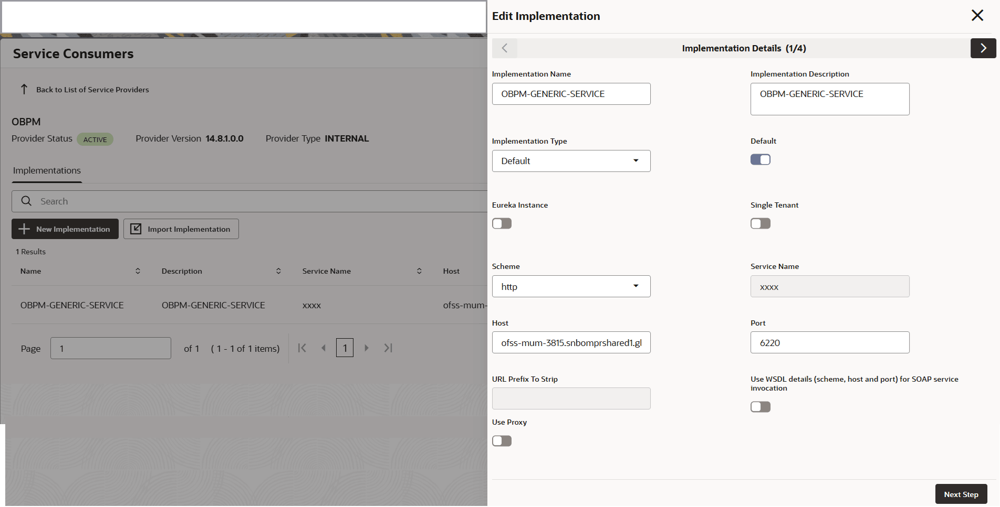Image resolution: width=1000 pixels, height=507 pixels.
Task: Click New Implementation button
Action: 65,229
